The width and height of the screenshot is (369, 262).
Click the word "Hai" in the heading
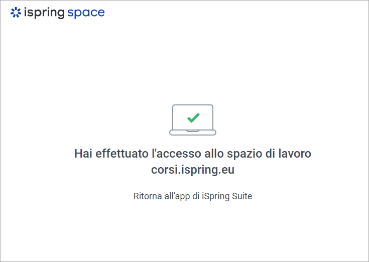[x=83, y=154]
